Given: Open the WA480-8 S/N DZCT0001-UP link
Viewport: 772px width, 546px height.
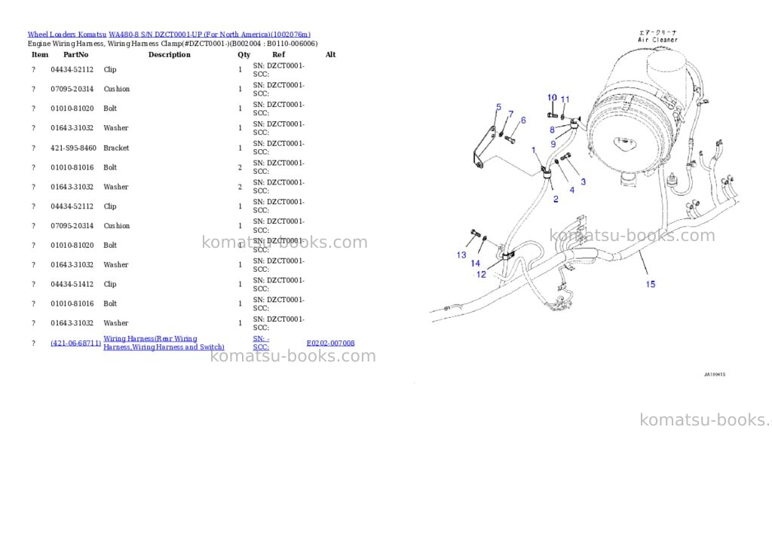Looking at the screenshot, I should [210, 35].
